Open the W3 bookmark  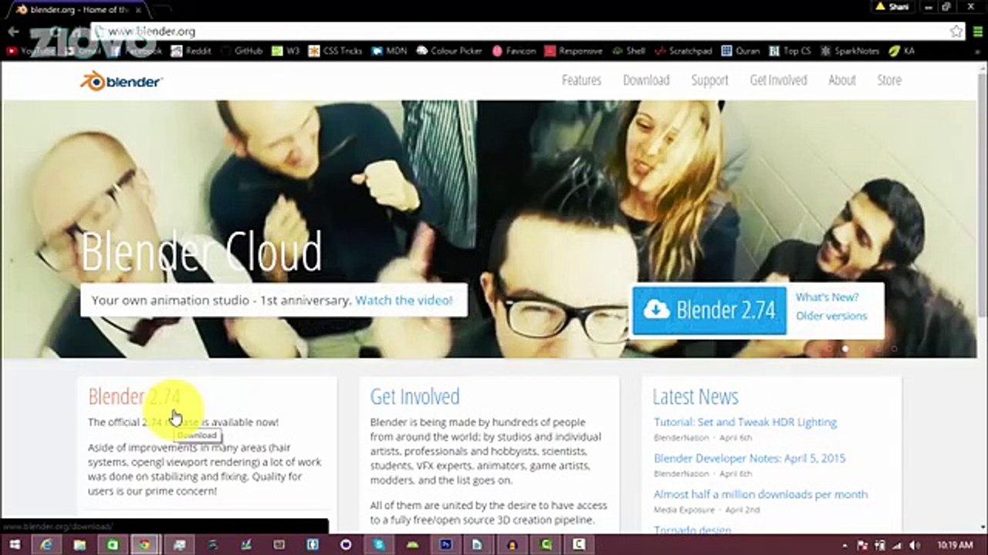tap(286, 51)
